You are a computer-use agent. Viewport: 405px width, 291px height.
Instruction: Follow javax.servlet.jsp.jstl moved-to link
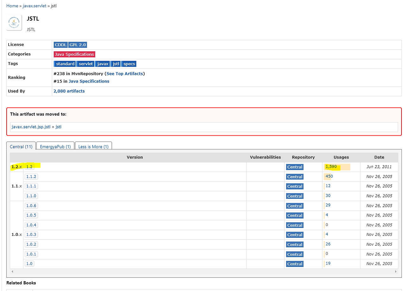point(31,127)
